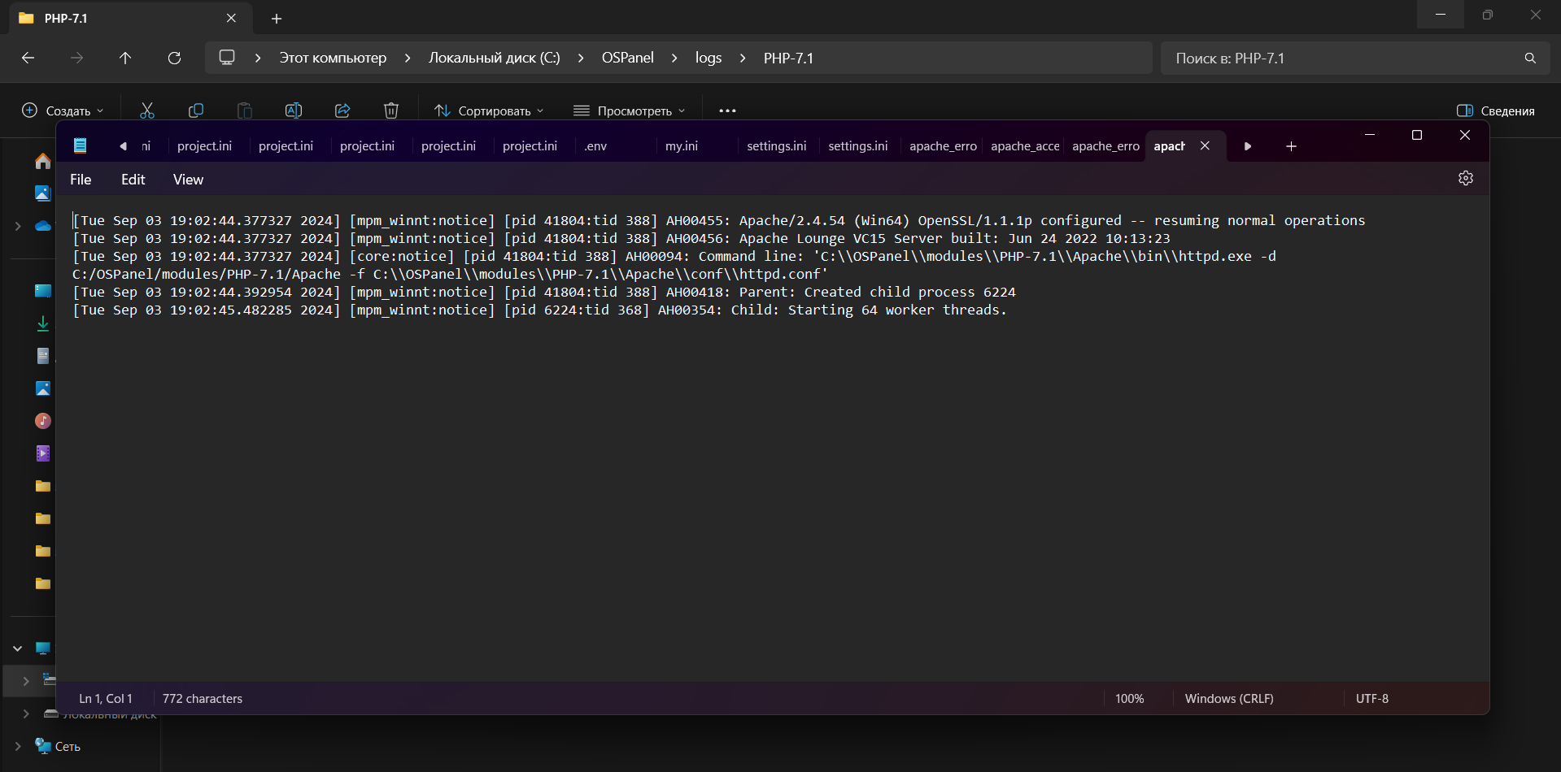This screenshot has height=772, width=1561.
Task: Click the Delete trash icon in Explorer
Action: pos(391,111)
